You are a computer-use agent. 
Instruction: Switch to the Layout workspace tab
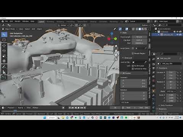click(x=41, y=22)
